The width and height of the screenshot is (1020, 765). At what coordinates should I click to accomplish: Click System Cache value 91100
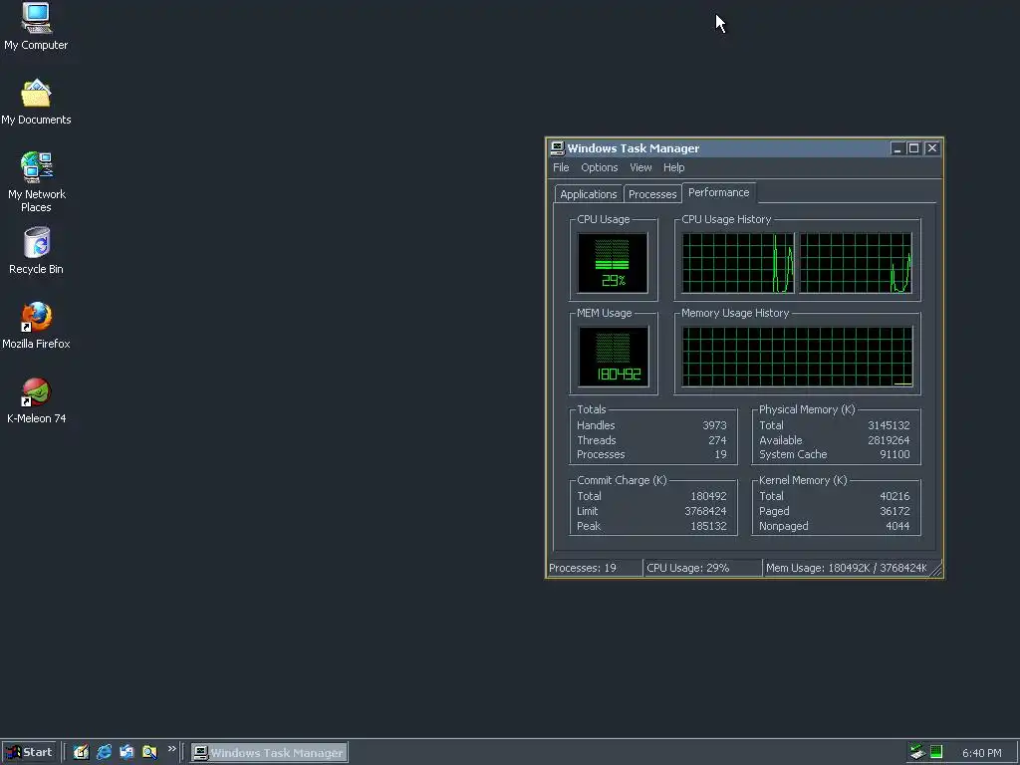pyautogui.click(x=894, y=454)
